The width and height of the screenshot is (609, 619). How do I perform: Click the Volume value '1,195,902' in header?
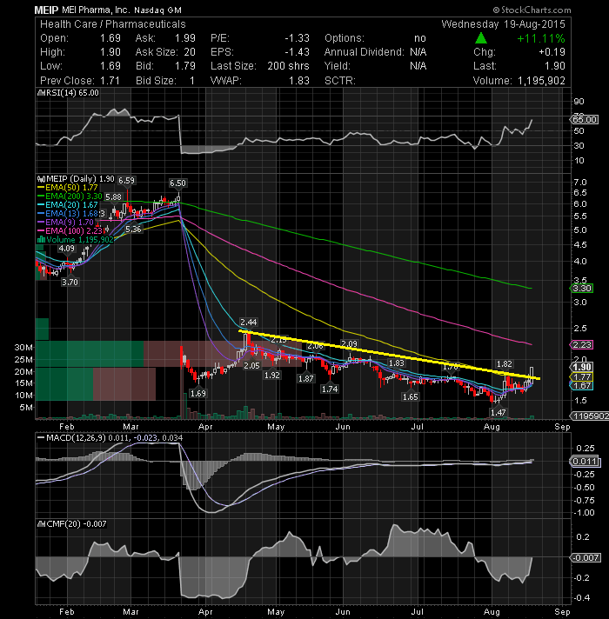point(541,81)
